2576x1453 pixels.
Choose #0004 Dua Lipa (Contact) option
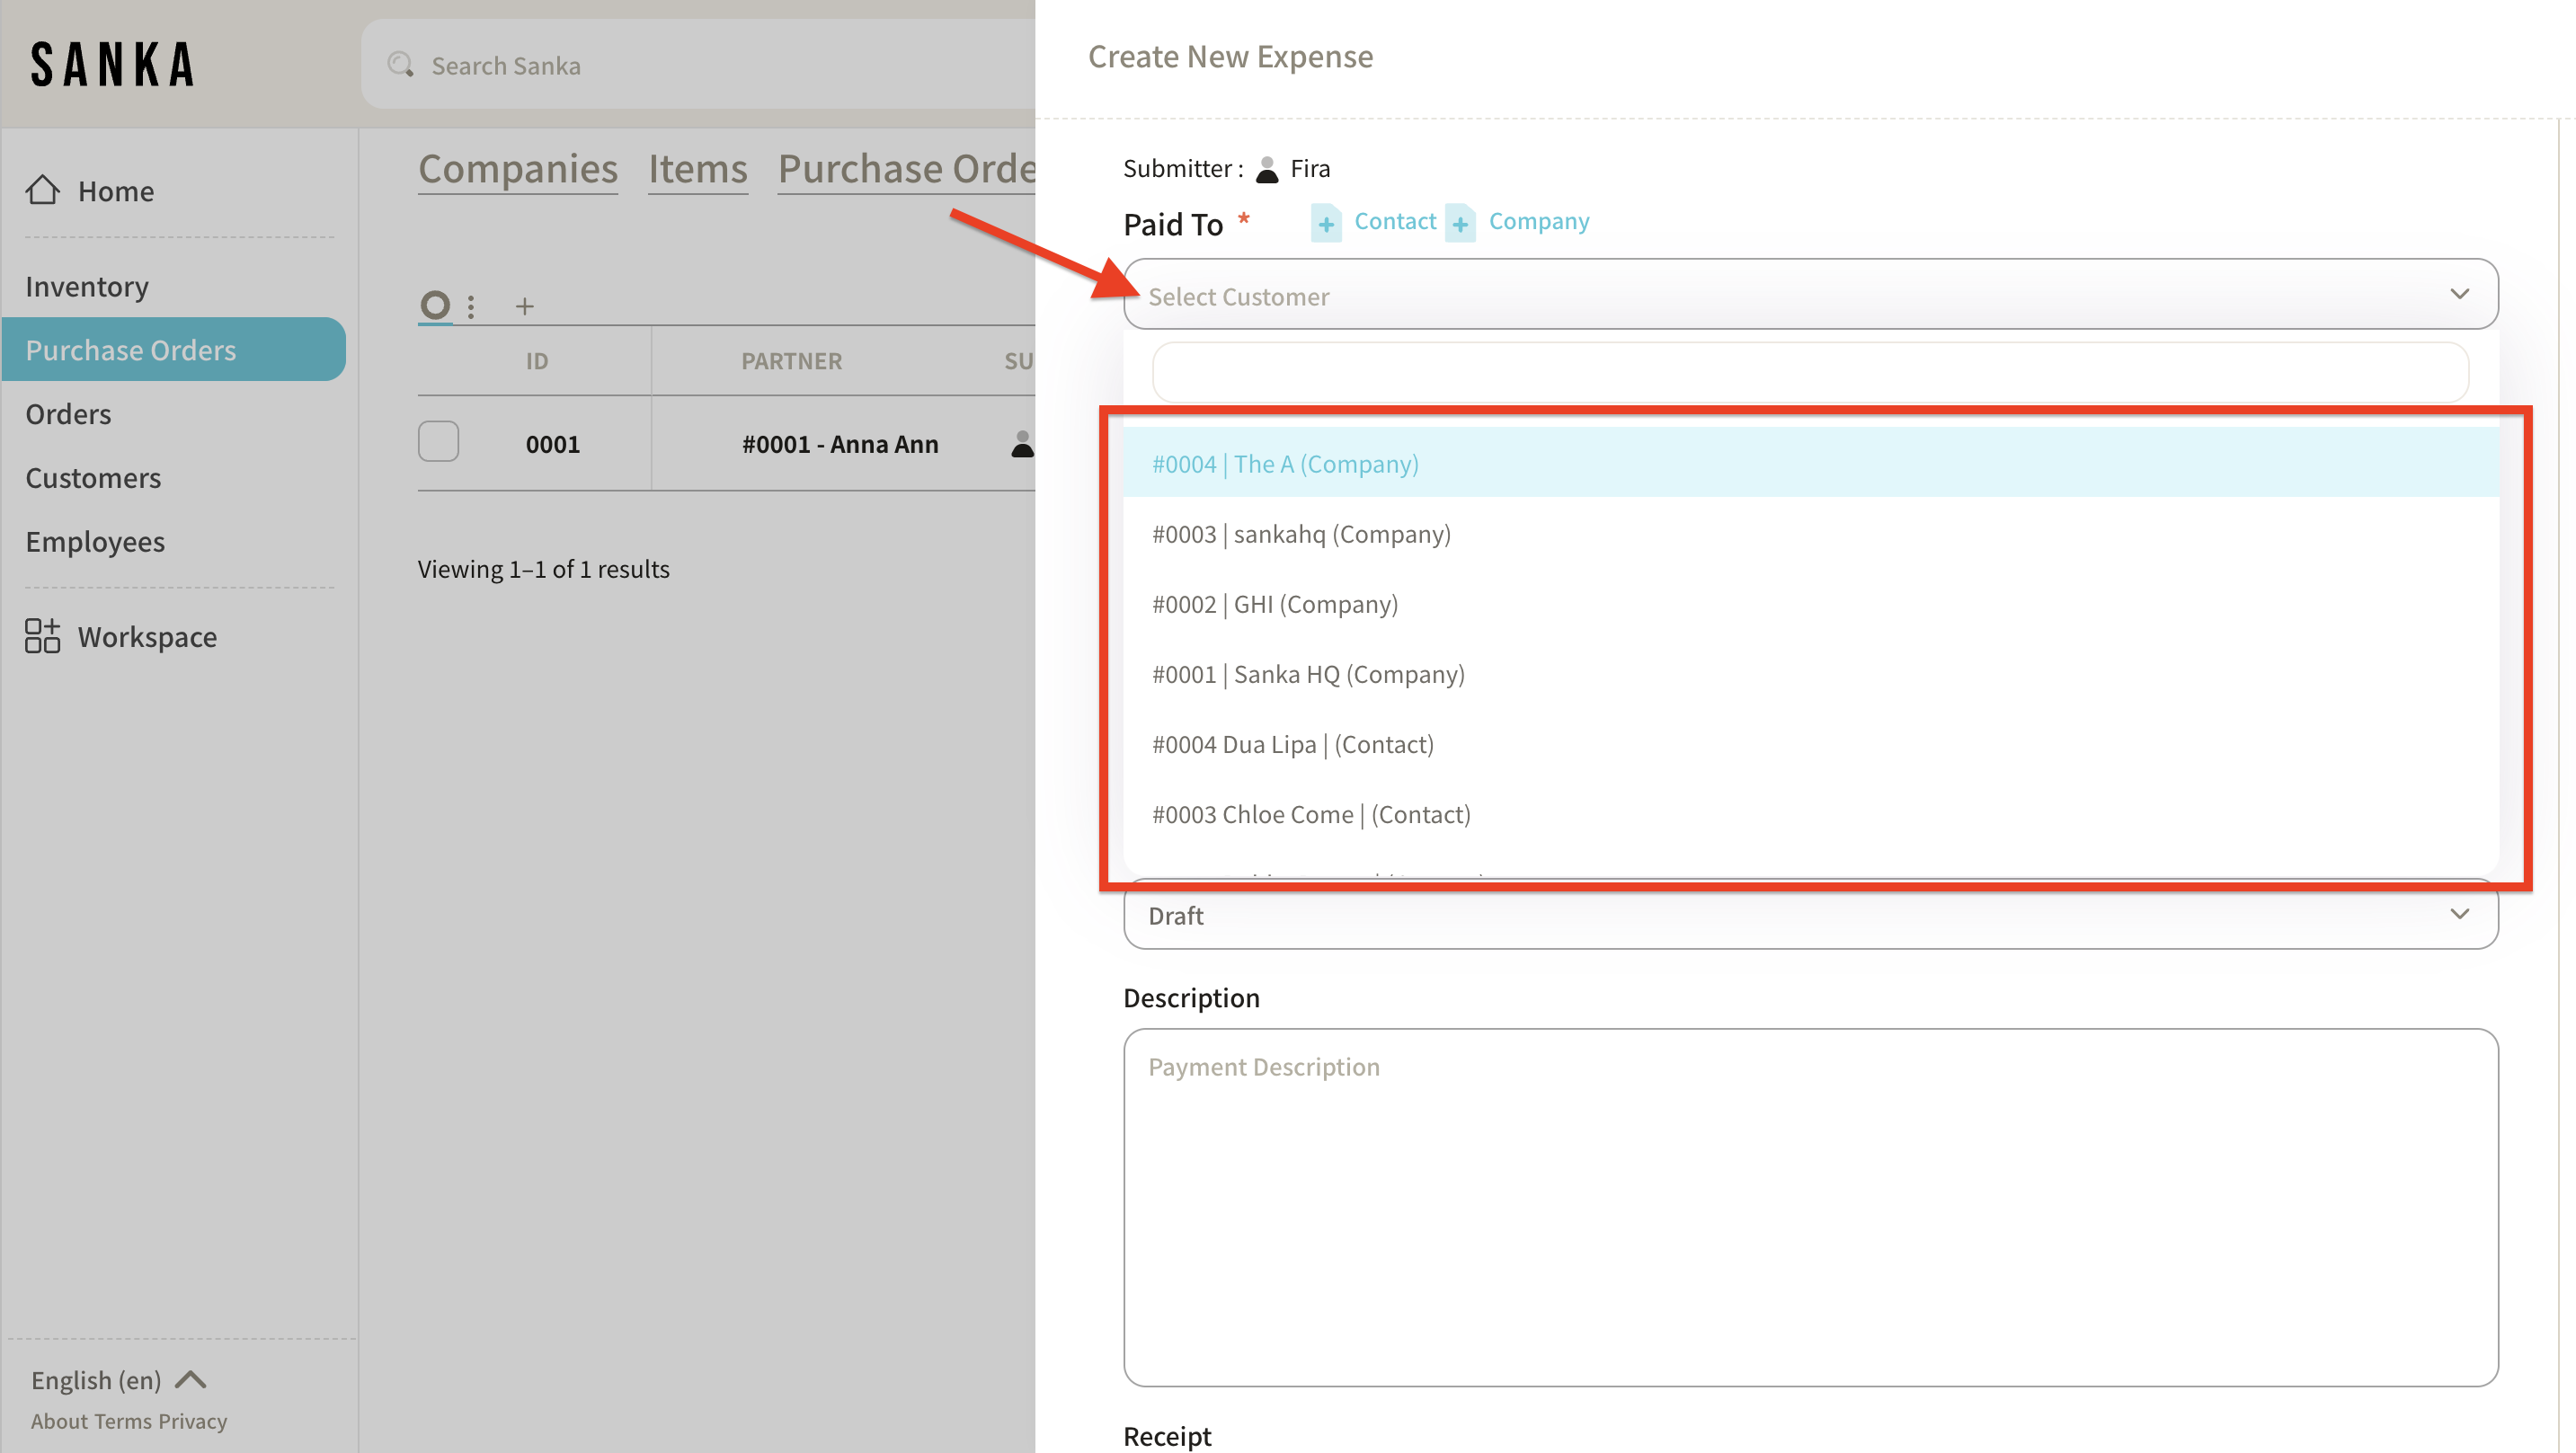coord(1292,744)
